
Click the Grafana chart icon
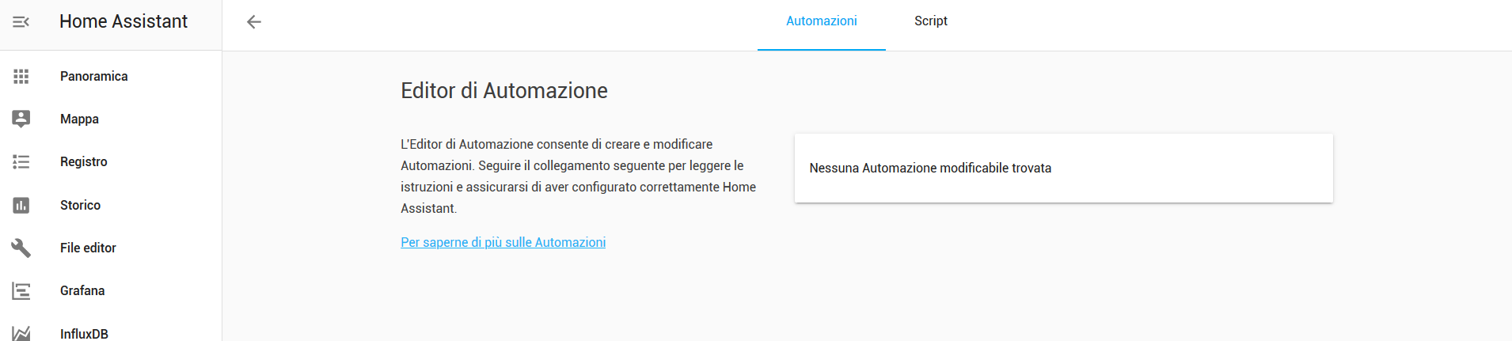tap(21, 291)
